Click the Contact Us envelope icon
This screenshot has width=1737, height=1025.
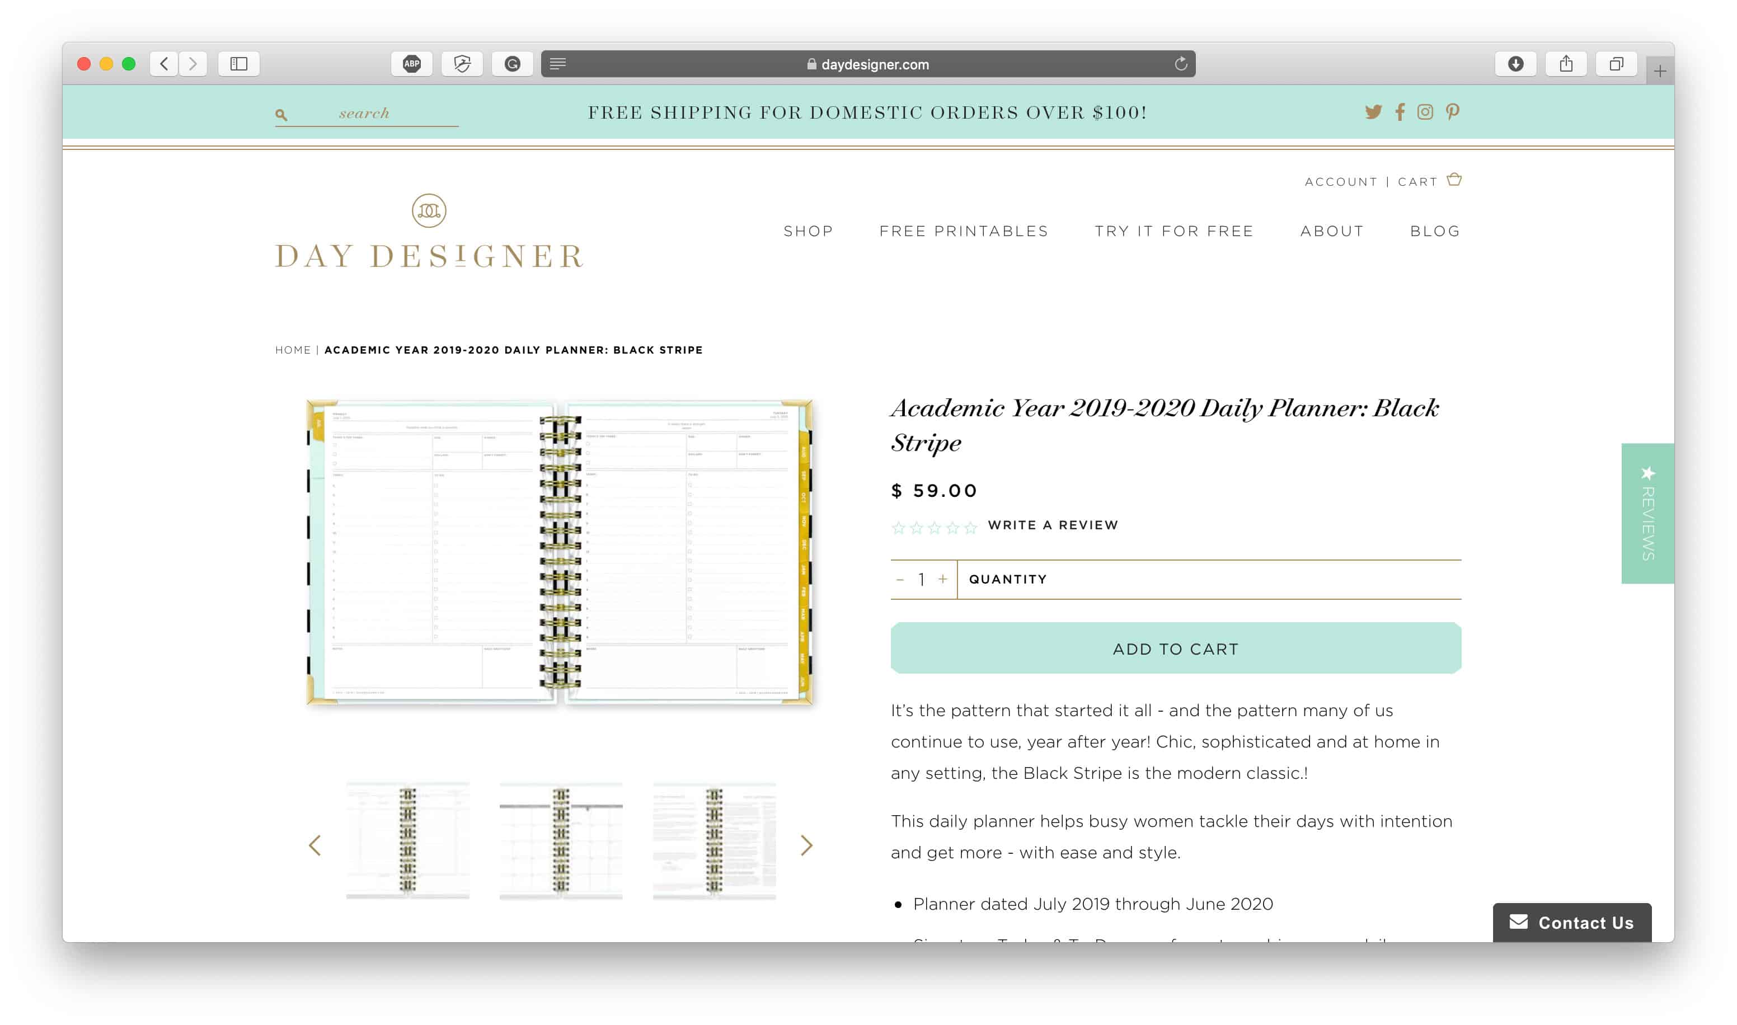pyautogui.click(x=1516, y=923)
